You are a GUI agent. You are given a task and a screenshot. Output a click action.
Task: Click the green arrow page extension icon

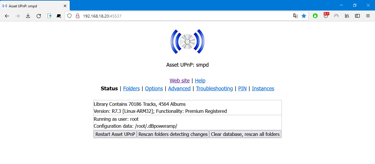pyautogui.click(x=49, y=16)
